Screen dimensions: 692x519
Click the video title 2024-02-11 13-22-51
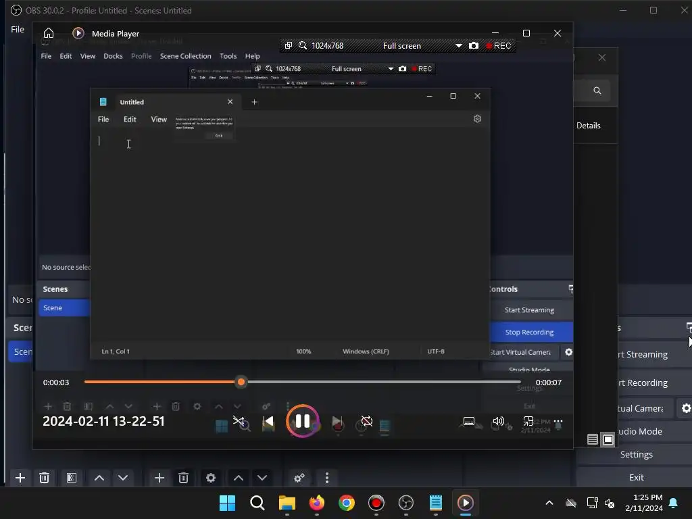(103, 422)
